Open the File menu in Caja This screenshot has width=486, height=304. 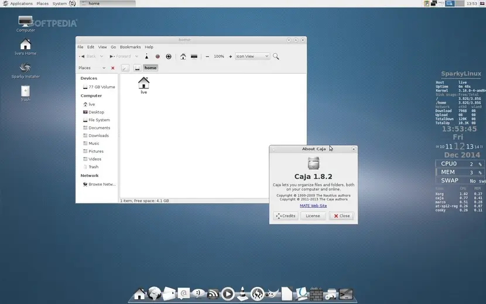pos(80,47)
